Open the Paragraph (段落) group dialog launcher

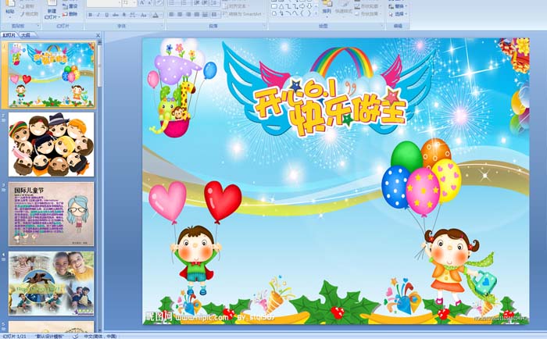(x=264, y=26)
